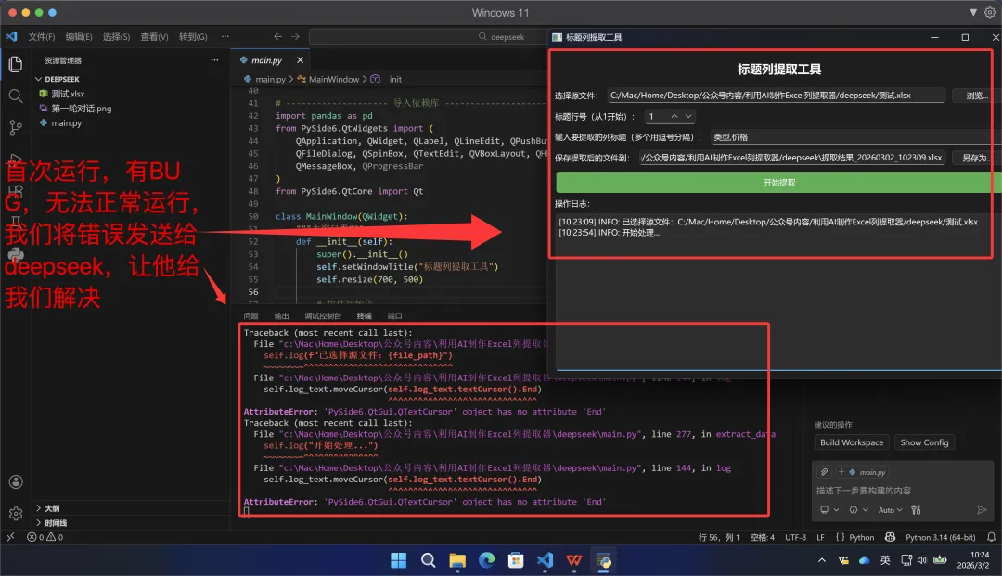This screenshot has height=576, width=1002.
Task: Click the macOS gear icon in the VM title bar
Action: (x=990, y=12)
